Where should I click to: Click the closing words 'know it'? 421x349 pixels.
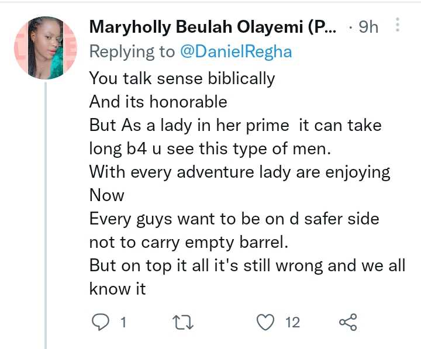[117, 288]
